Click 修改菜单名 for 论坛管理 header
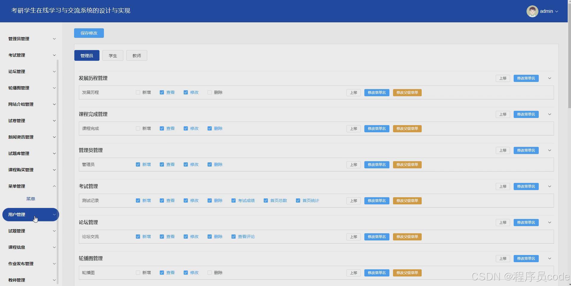Viewport: 571px width, 286px height. pos(526,223)
